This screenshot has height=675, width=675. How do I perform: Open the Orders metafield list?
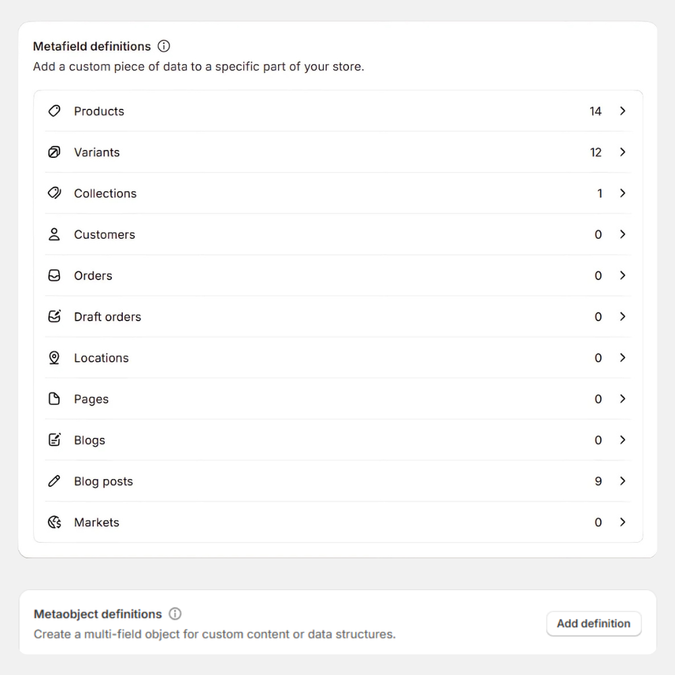tap(93, 275)
